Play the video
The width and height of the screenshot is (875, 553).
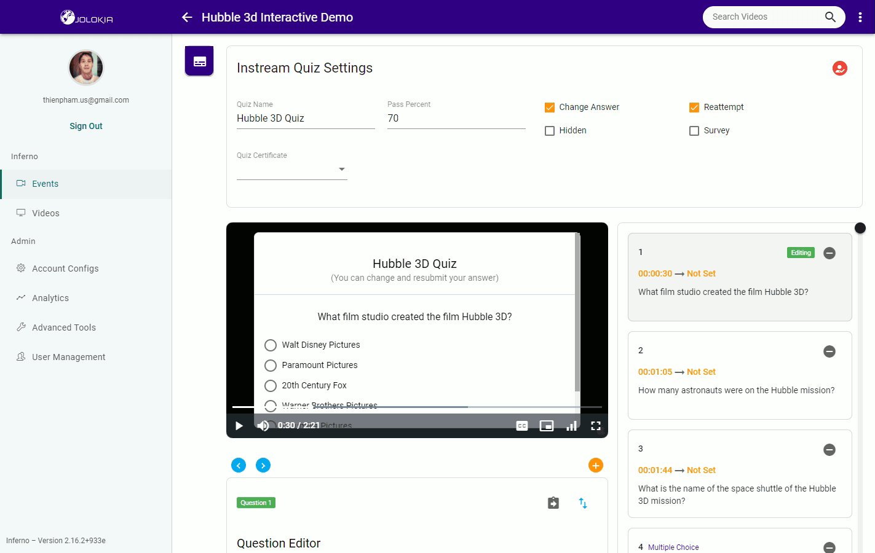[239, 426]
